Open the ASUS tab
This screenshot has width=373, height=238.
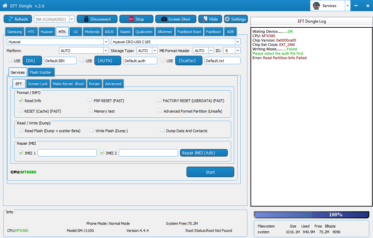tap(109, 32)
